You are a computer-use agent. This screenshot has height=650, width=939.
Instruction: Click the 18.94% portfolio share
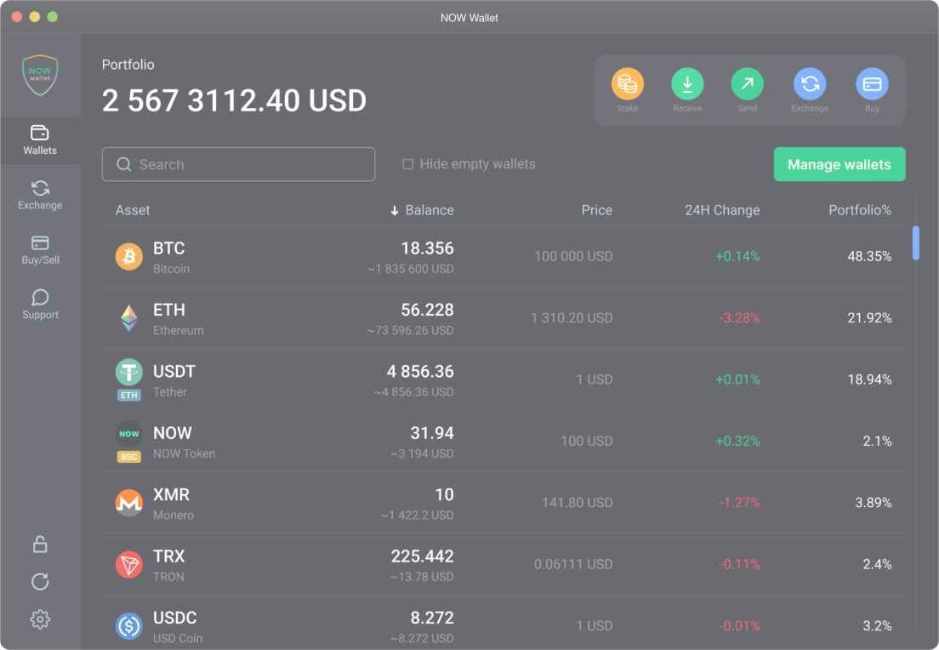click(x=869, y=379)
